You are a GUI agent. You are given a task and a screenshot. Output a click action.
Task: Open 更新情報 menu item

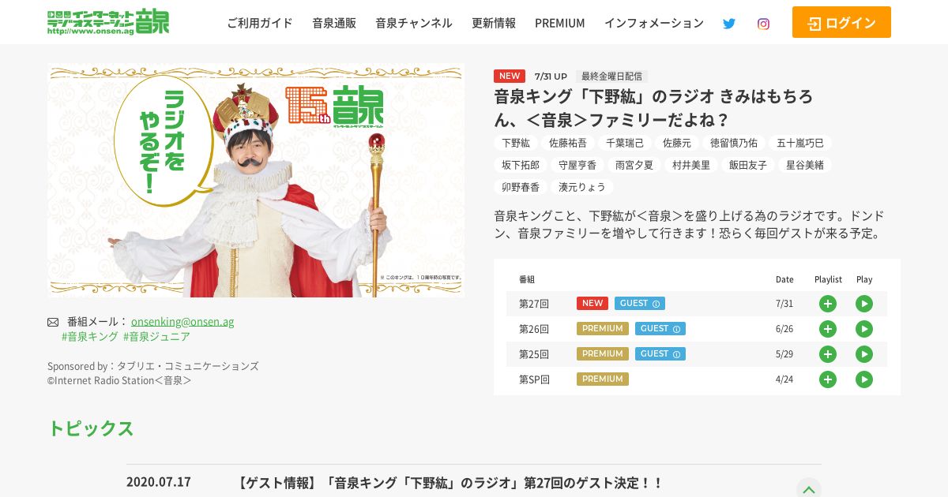[x=494, y=23]
